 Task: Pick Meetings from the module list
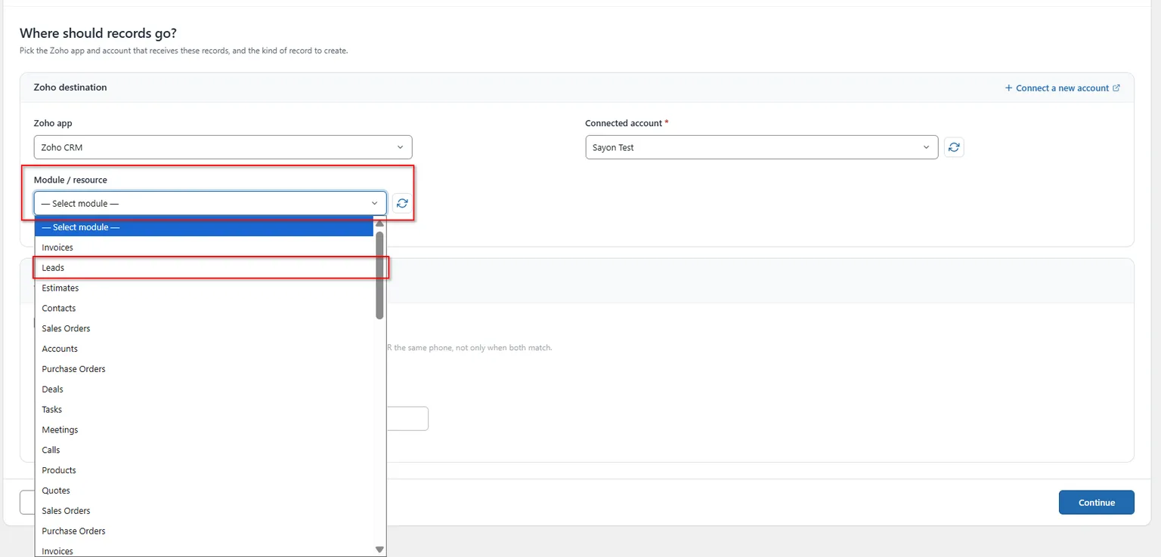click(x=204, y=429)
